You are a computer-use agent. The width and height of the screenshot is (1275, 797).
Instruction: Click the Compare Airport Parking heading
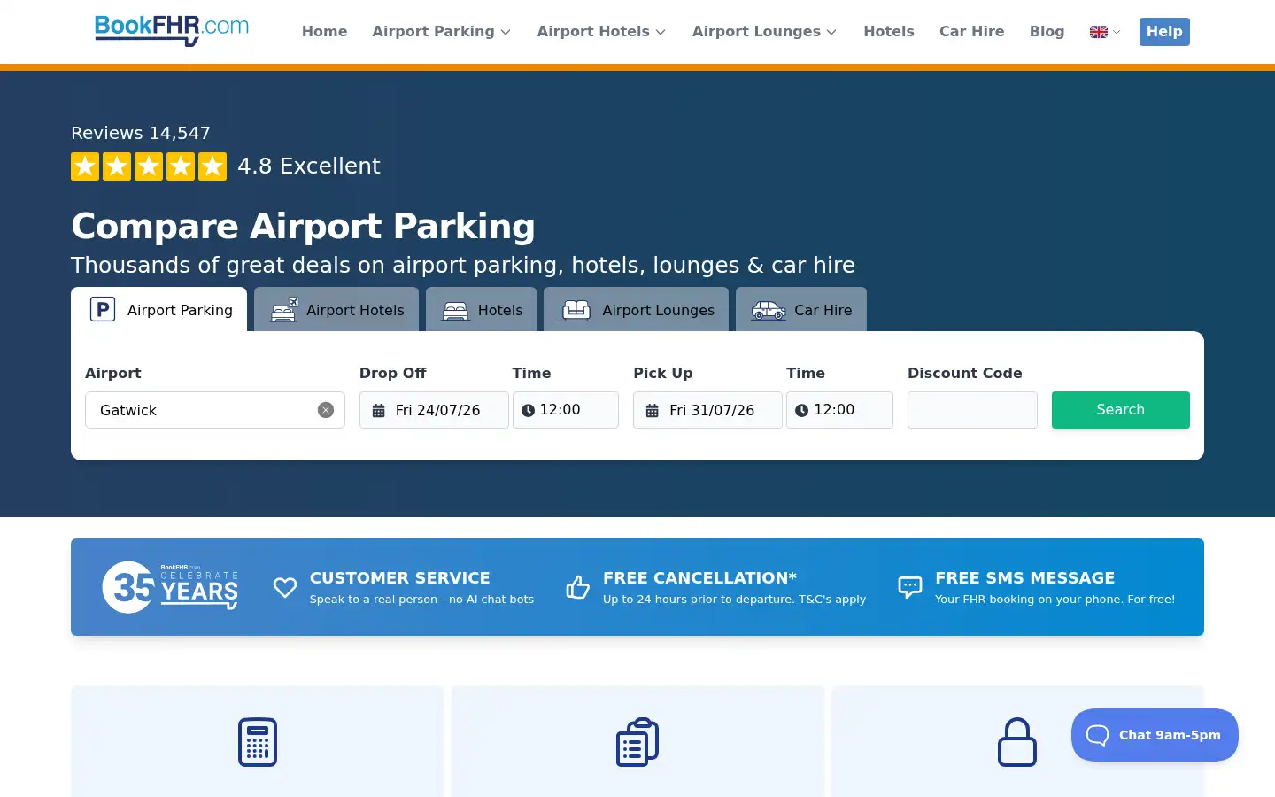[303, 227]
